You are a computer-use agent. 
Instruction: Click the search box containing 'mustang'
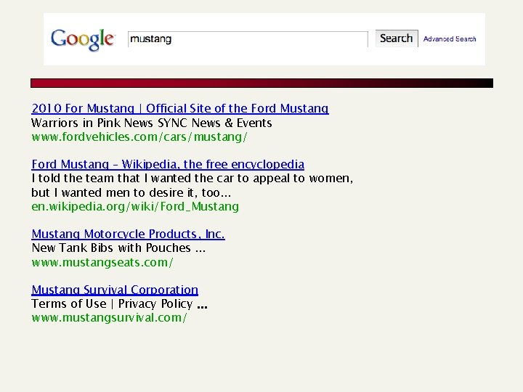point(248,39)
